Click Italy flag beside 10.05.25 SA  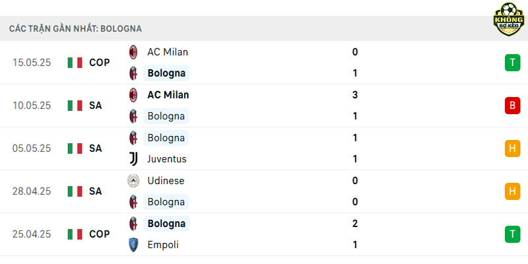coord(75,106)
